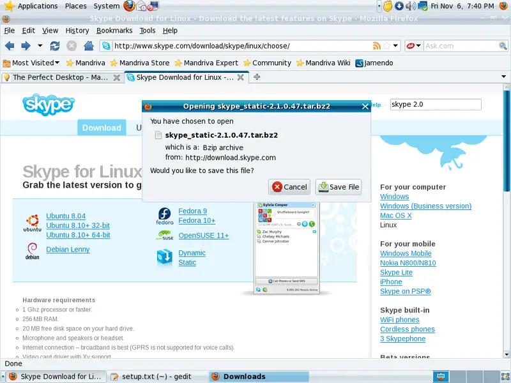Open the mail envelope launcher in the panel
Screen dimensions: 511x383
pyautogui.click(x=141, y=6)
